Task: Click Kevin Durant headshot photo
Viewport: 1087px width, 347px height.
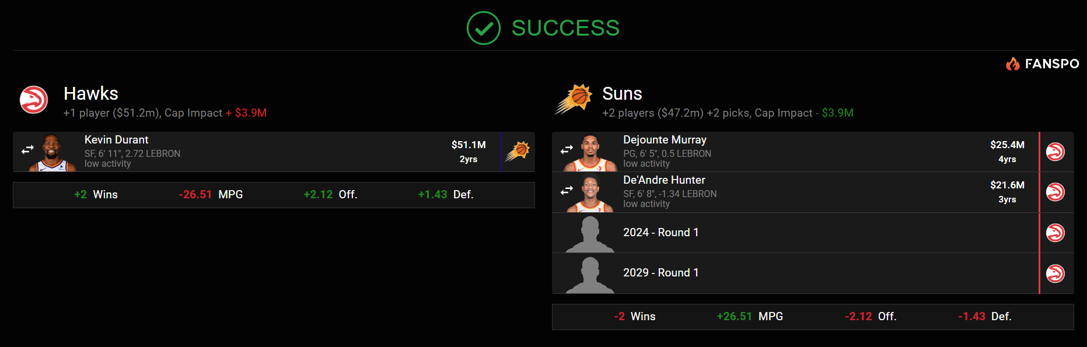Action: click(x=53, y=153)
